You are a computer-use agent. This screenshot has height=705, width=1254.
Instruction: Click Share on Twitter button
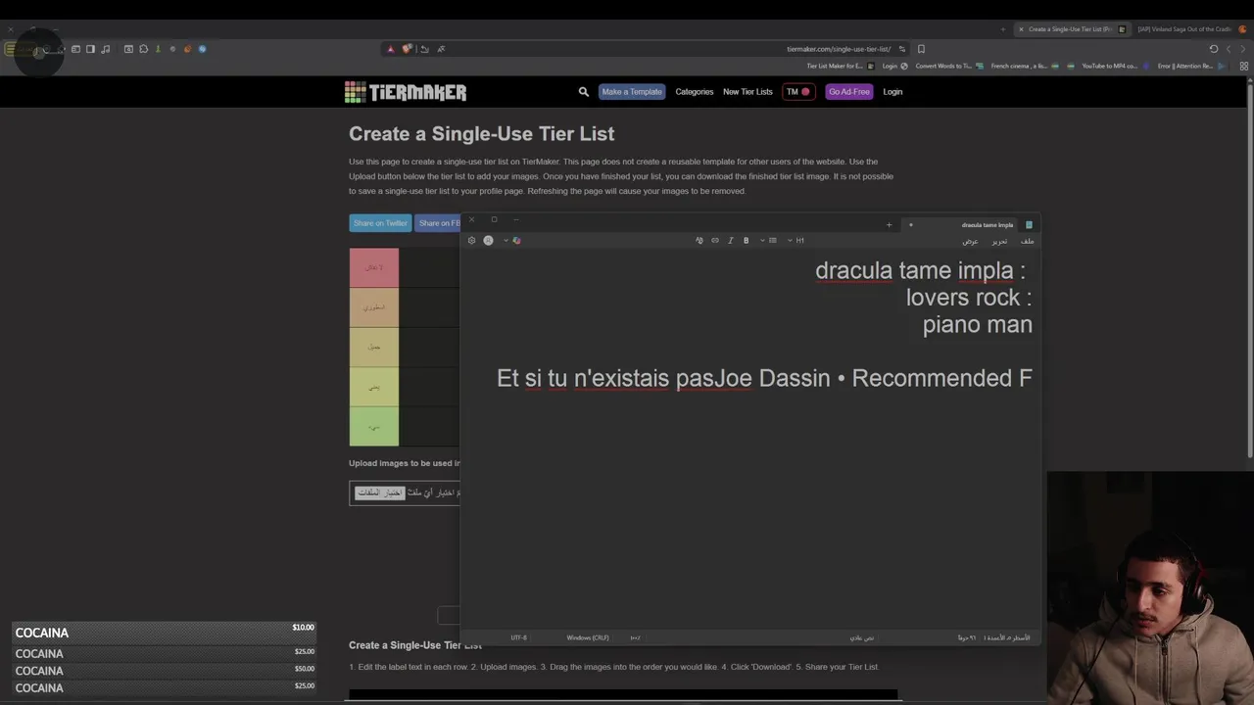(380, 223)
